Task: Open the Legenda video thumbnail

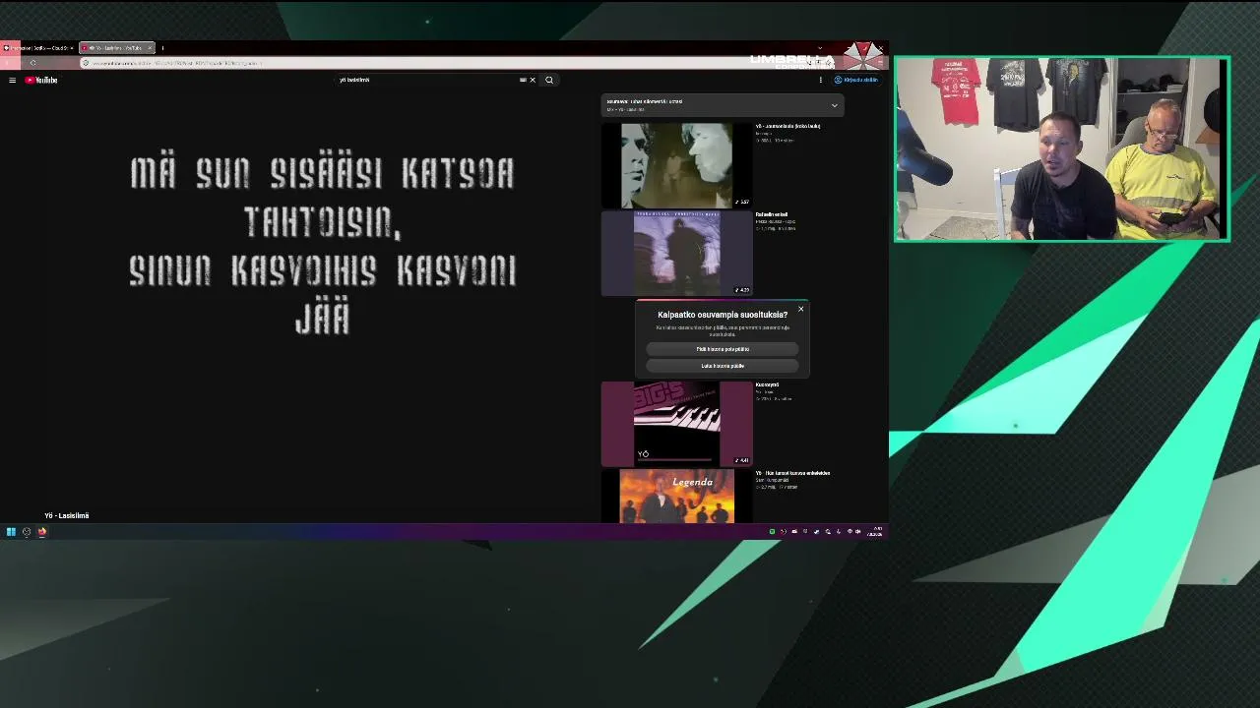Action: (676, 496)
